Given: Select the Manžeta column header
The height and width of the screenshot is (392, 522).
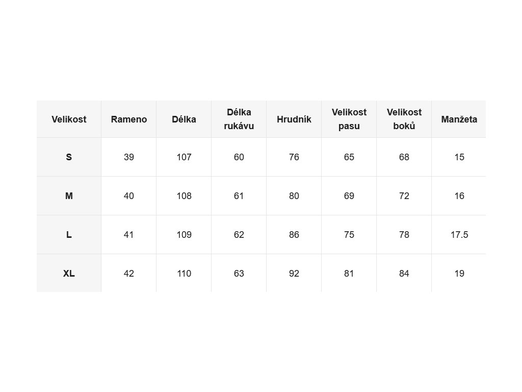Looking at the screenshot, I should pos(459,119).
